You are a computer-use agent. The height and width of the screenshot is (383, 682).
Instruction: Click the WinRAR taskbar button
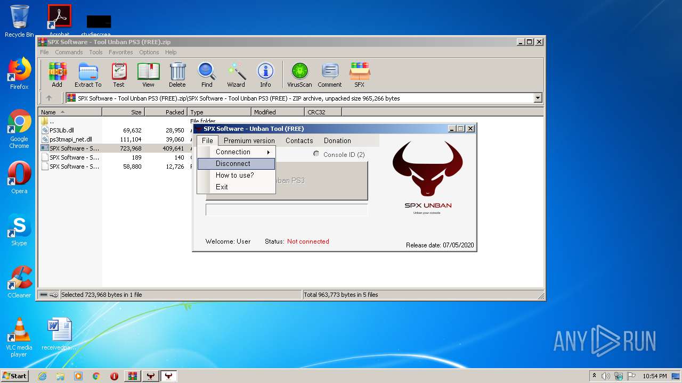coord(133,376)
